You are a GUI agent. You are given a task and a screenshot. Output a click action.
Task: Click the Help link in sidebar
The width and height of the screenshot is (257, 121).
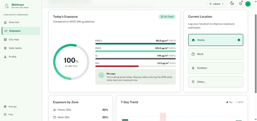(9, 114)
